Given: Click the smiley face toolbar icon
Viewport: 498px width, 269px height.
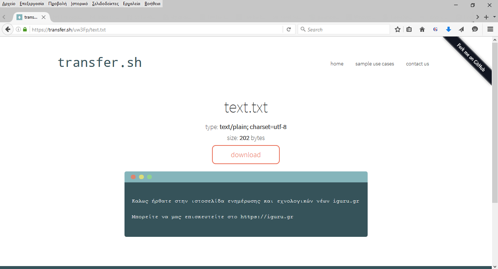Looking at the screenshot, I should tap(475, 30).
